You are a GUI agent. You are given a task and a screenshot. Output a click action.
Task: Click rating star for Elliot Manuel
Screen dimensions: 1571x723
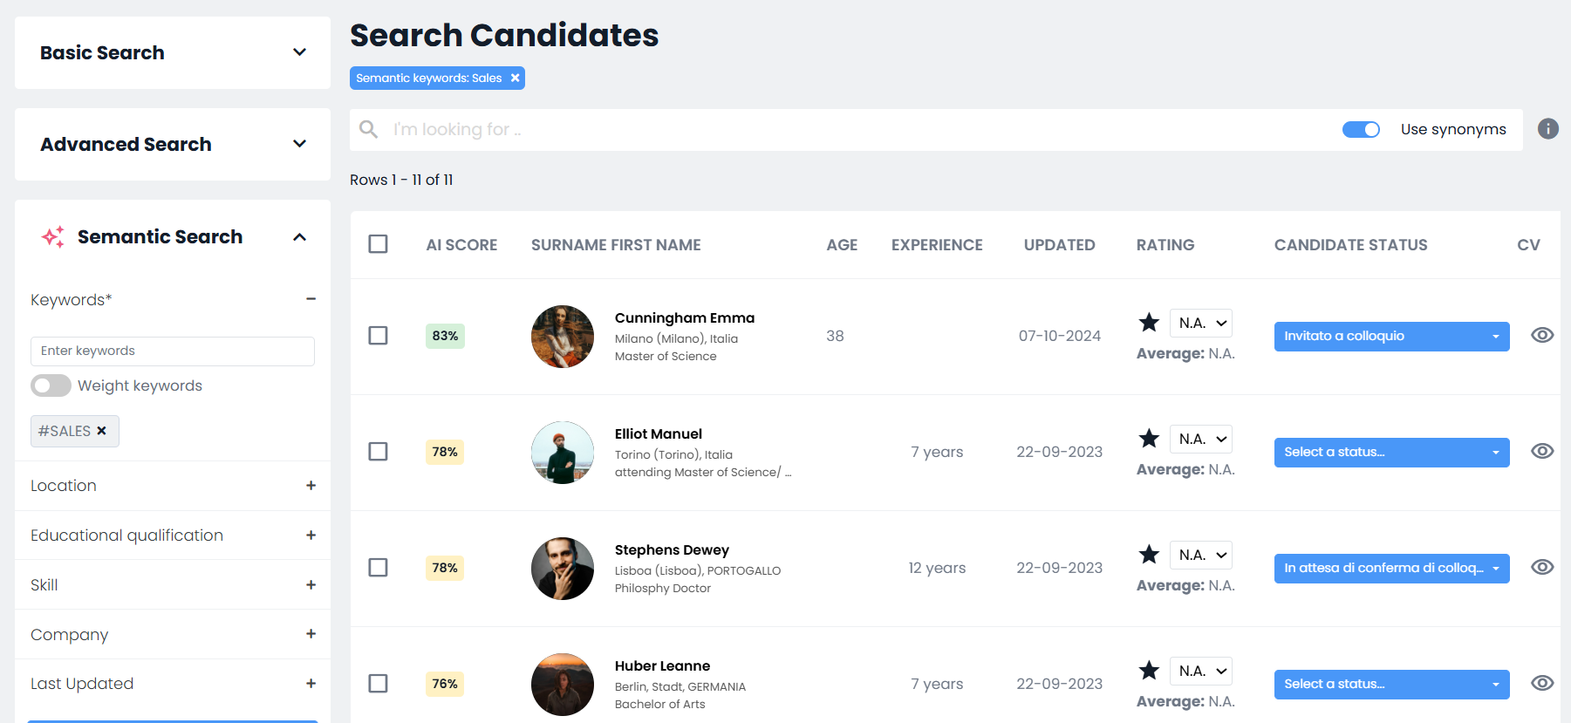tap(1149, 439)
